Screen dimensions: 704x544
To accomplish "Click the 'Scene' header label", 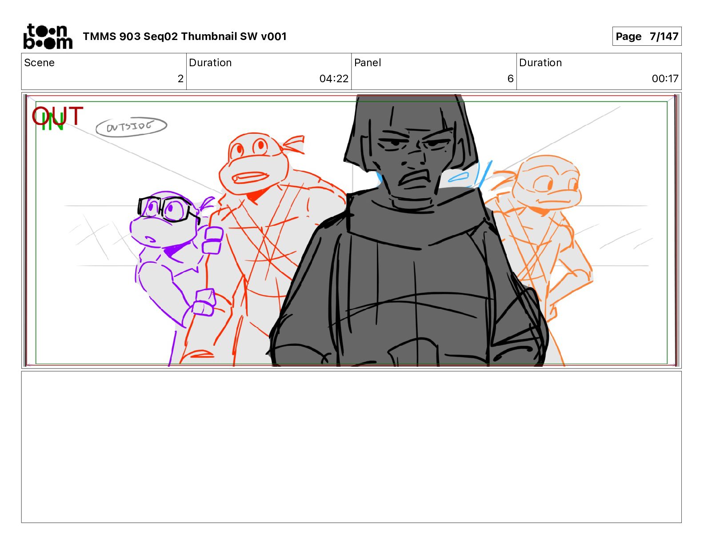I will click(39, 63).
